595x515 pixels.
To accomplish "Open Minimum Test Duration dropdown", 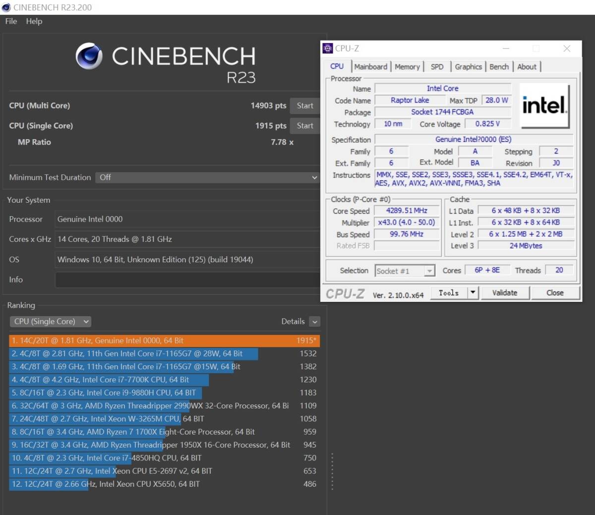I will click(207, 177).
